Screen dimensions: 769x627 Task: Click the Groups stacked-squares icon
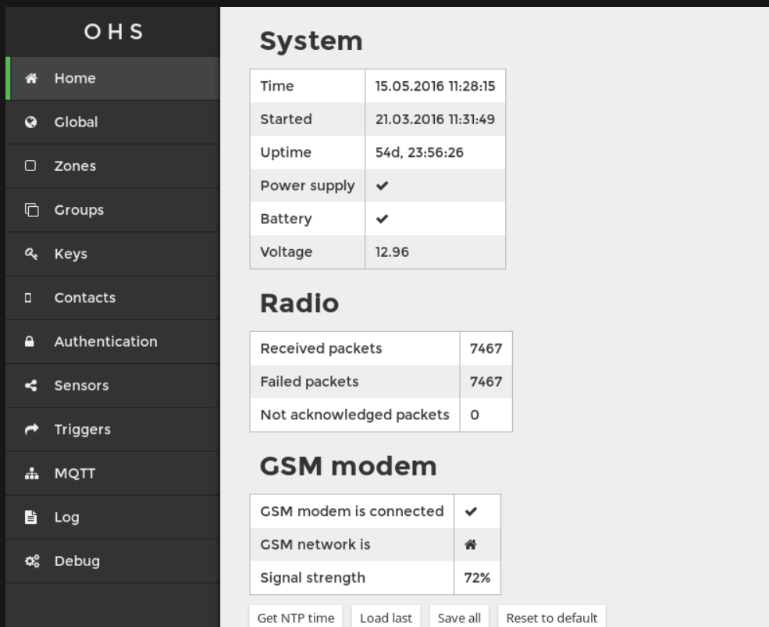(x=31, y=209)
